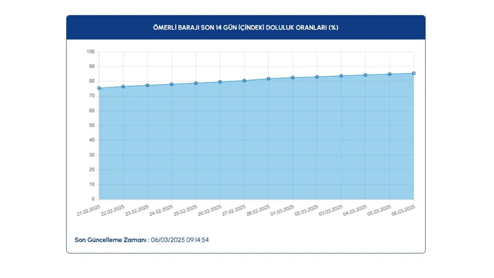Image resolution: width=494 pixels, height=278 pixels.
Task: Click the 05.03.2025 x-axis date label
Action: 379,210
